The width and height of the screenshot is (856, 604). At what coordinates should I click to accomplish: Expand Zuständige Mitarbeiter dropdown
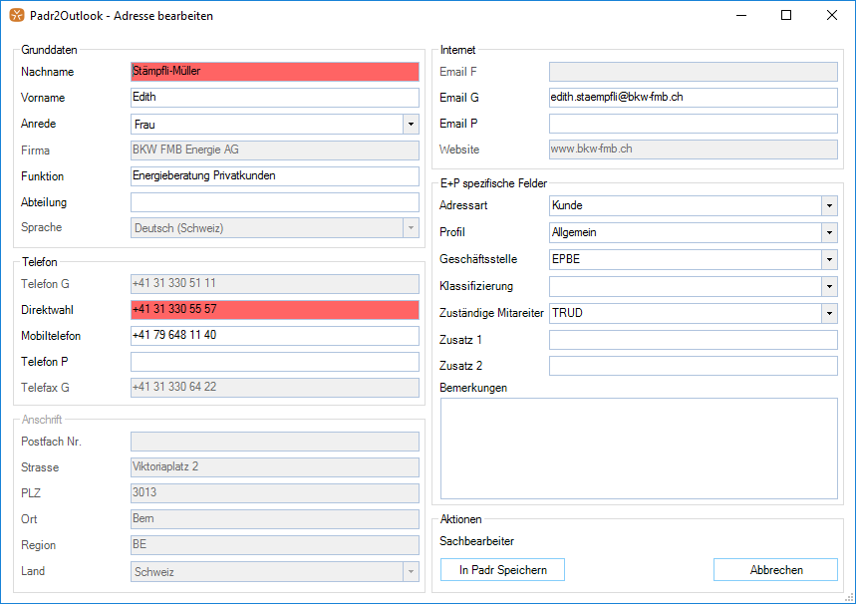click(829, 314)
